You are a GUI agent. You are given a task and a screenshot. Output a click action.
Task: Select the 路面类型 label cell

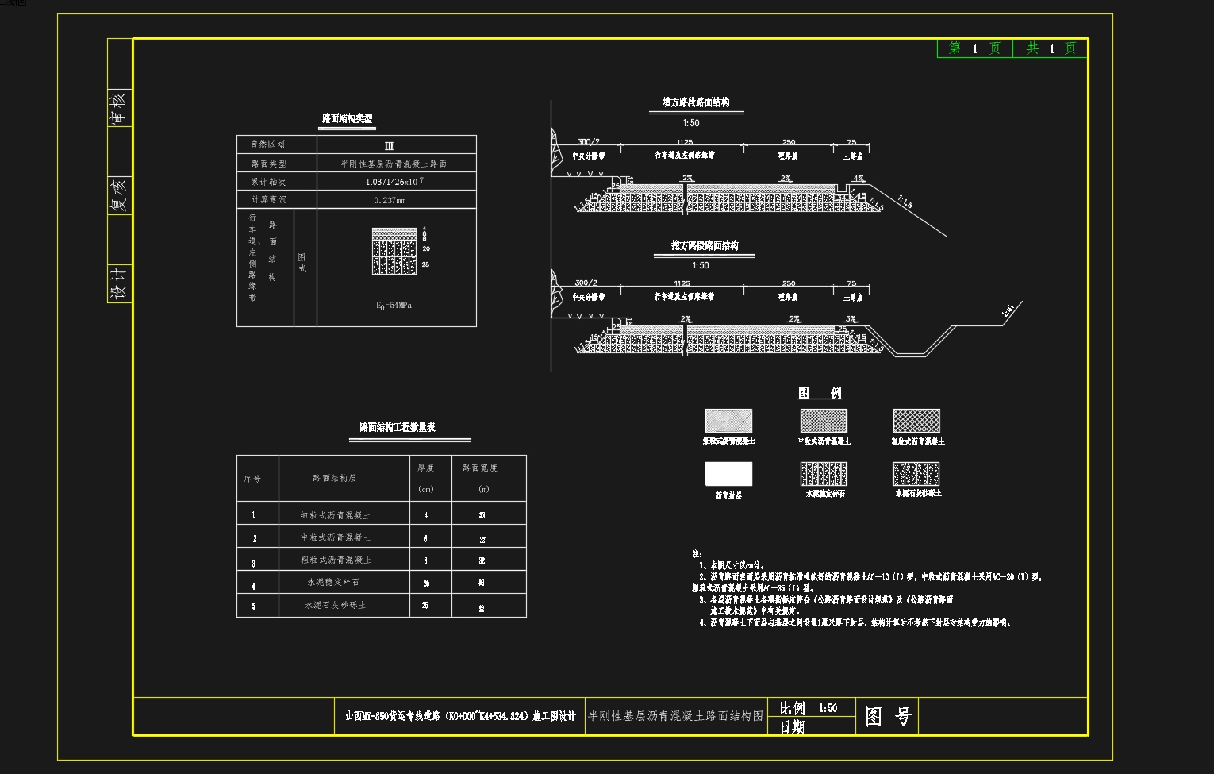coord(277,164)
